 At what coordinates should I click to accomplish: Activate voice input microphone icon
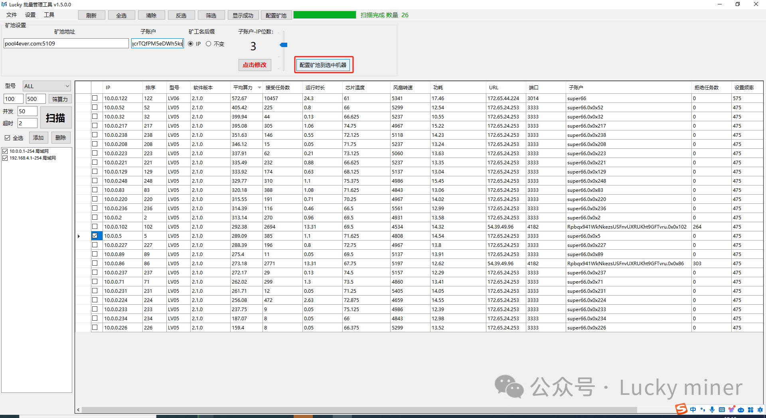coord(712,410)
